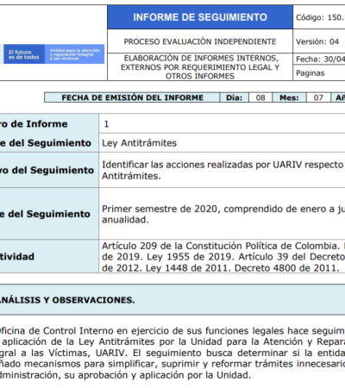The height and width of the screenshot is (388, 345).
Task: Click the Paginas cell
Action: click(x=319, y=73)
